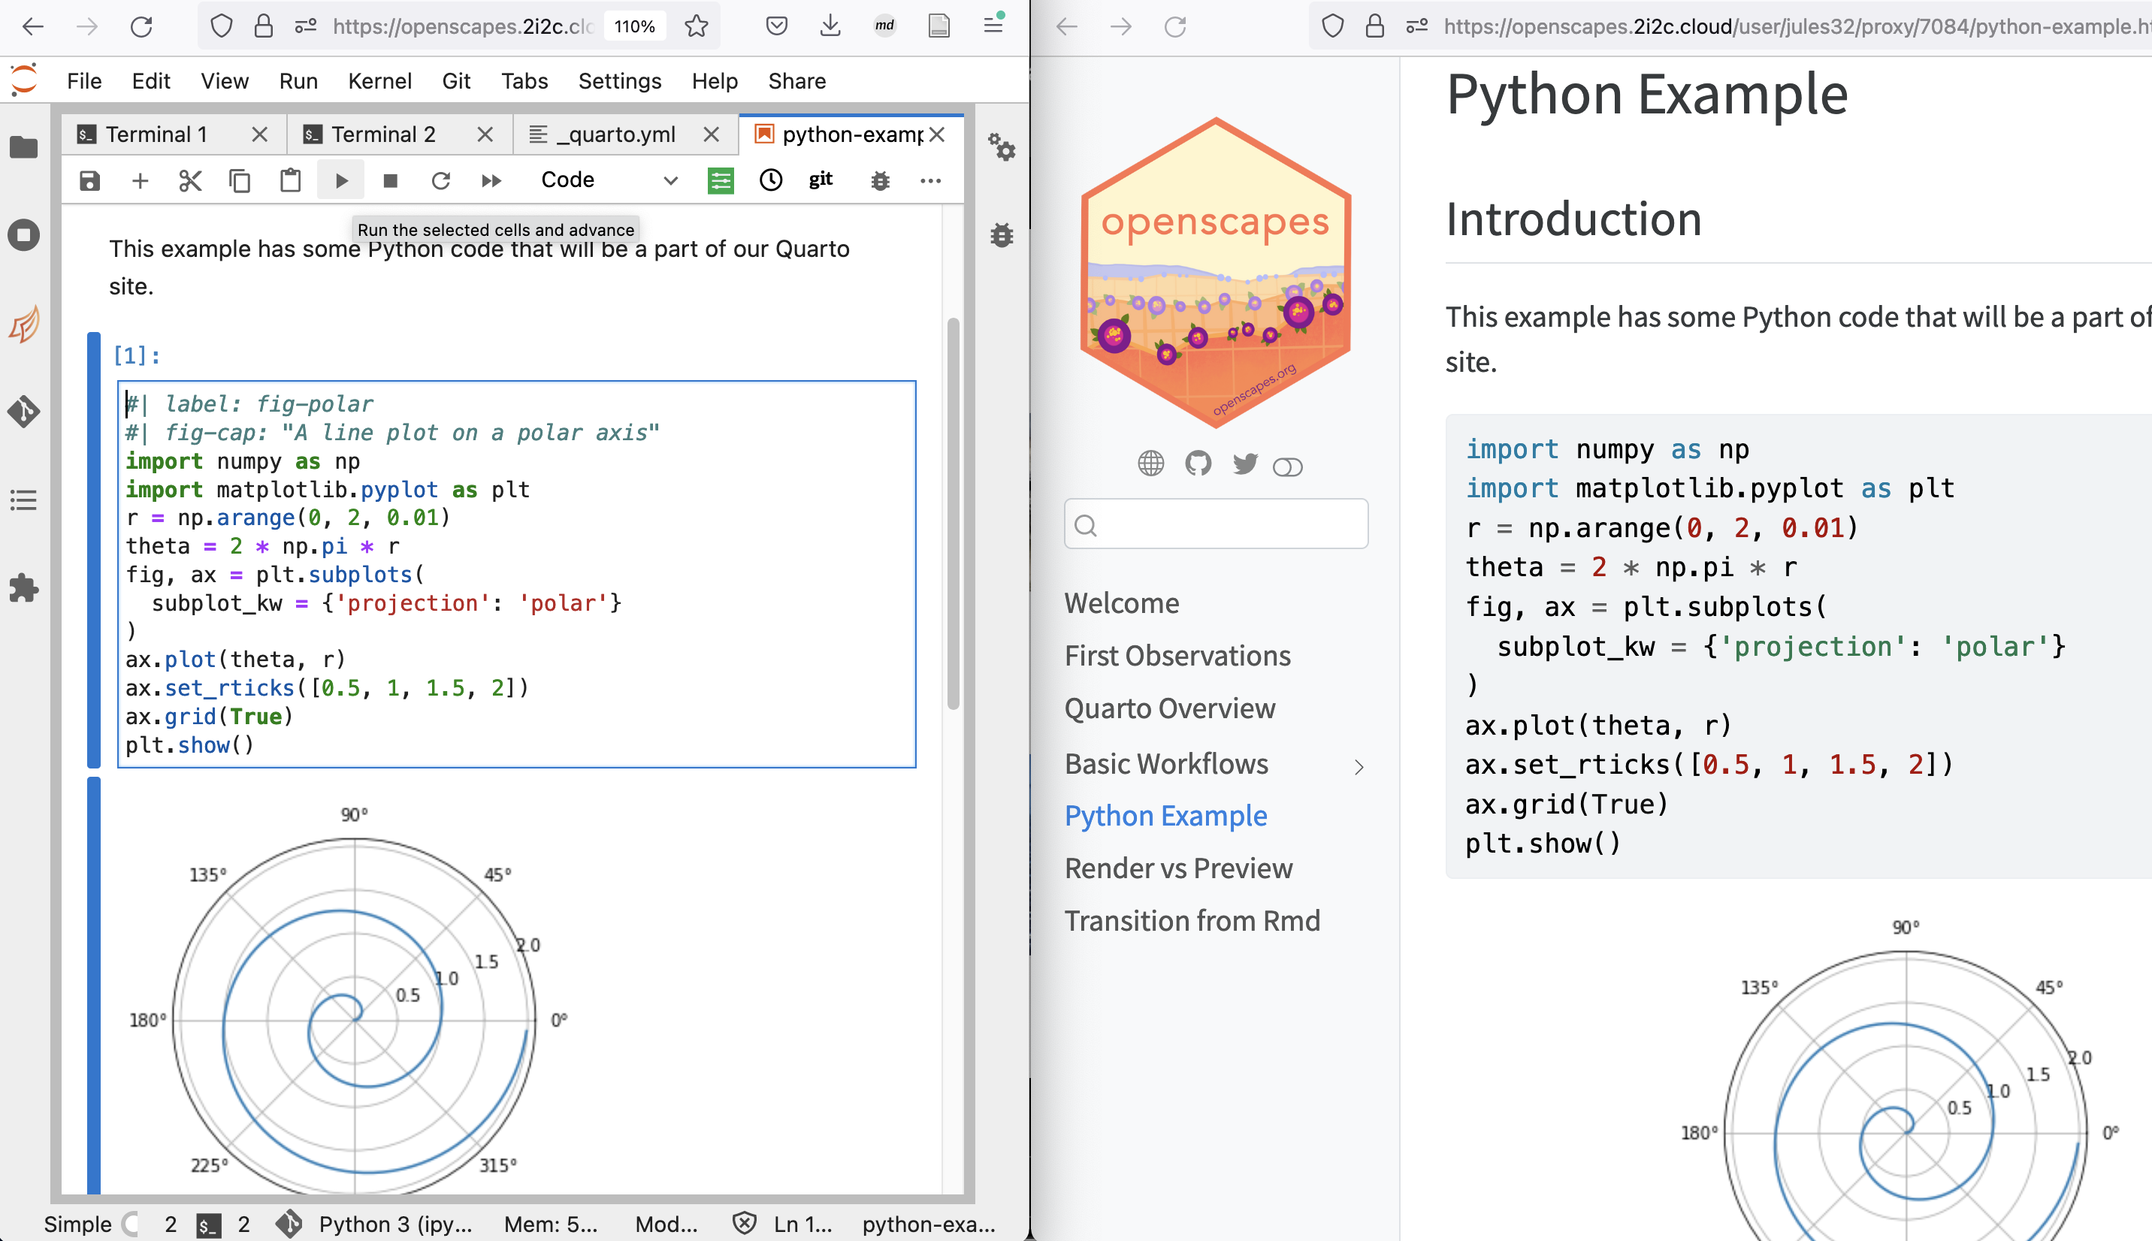Toggle the dark mode switch in site sidebar

coord(1287,467)
